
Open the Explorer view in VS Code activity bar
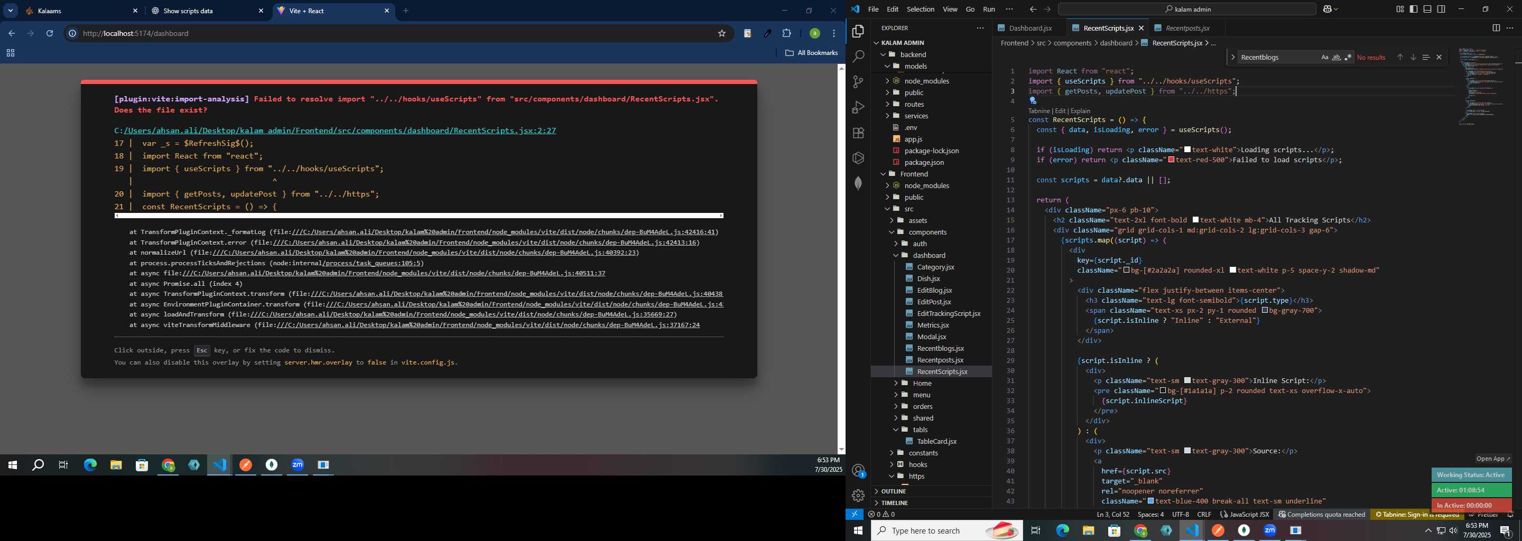858,31
